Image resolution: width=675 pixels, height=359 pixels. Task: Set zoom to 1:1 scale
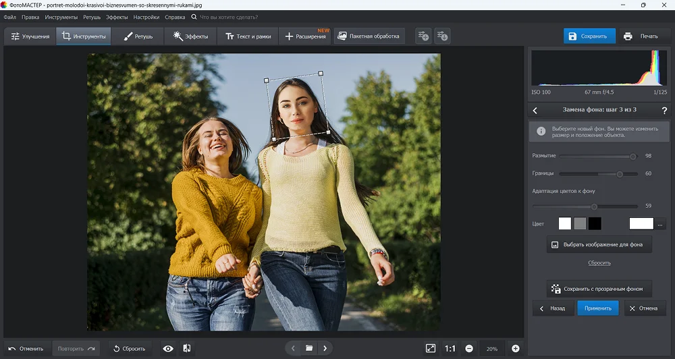click(x=450, y=349)
